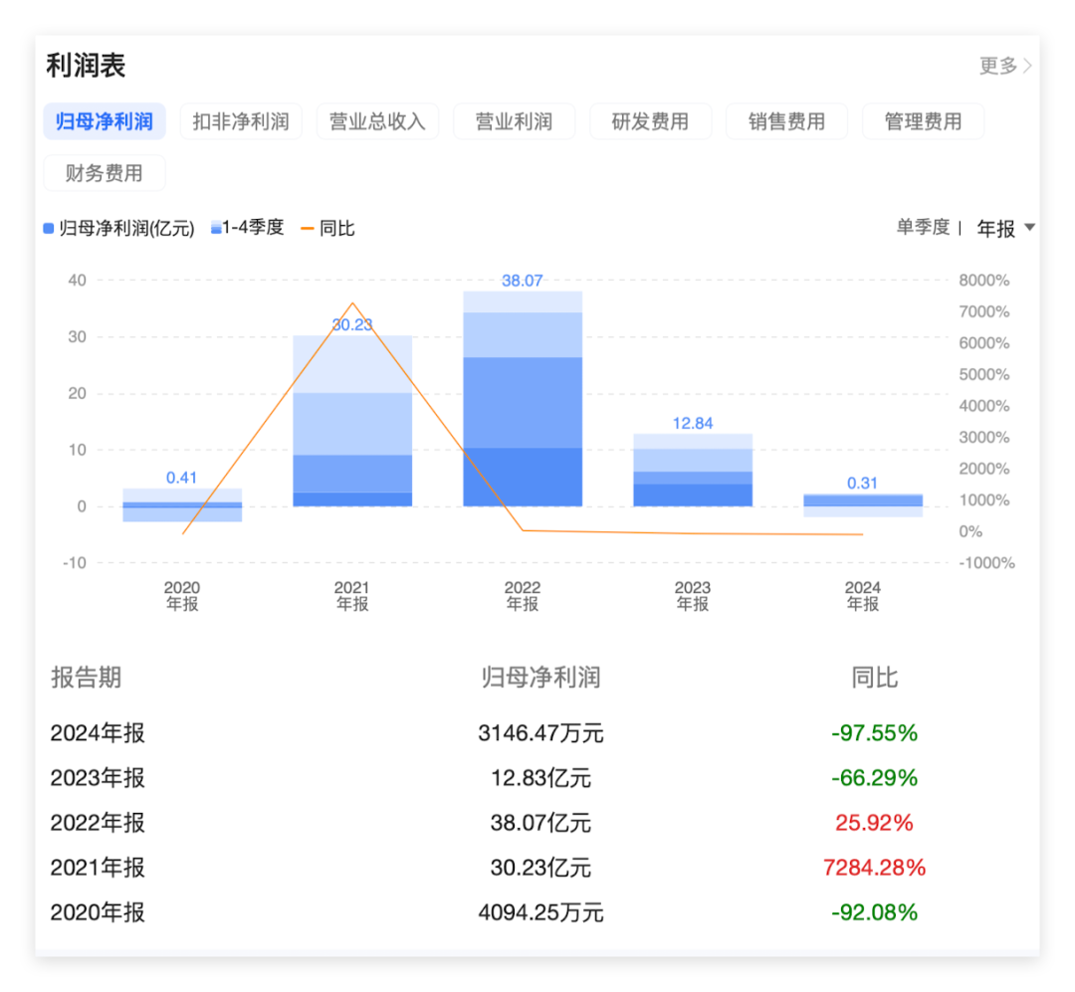Switch to the 营业利润 tab
The image size is (1075, 992).
click(514, 120)
